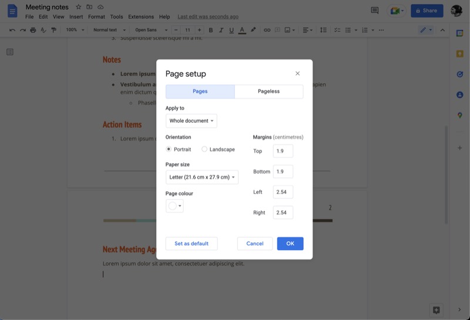The image size is (470, 320).
Task: Open the Docs home icon
Action: 12,11
